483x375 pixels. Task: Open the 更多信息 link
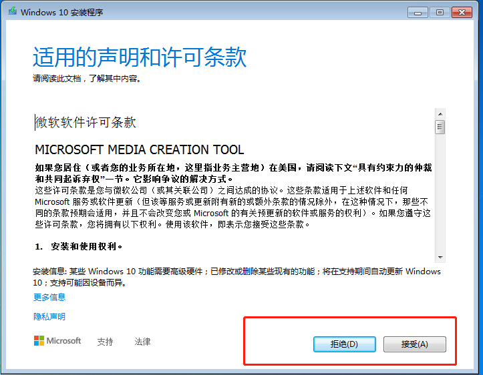click(x=49, y=297)
